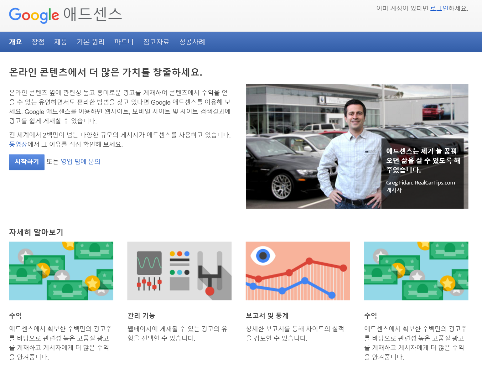Click the Google 애드센스 logo
The width and height of the screenshot is (482, 374).
click(65, 15)
